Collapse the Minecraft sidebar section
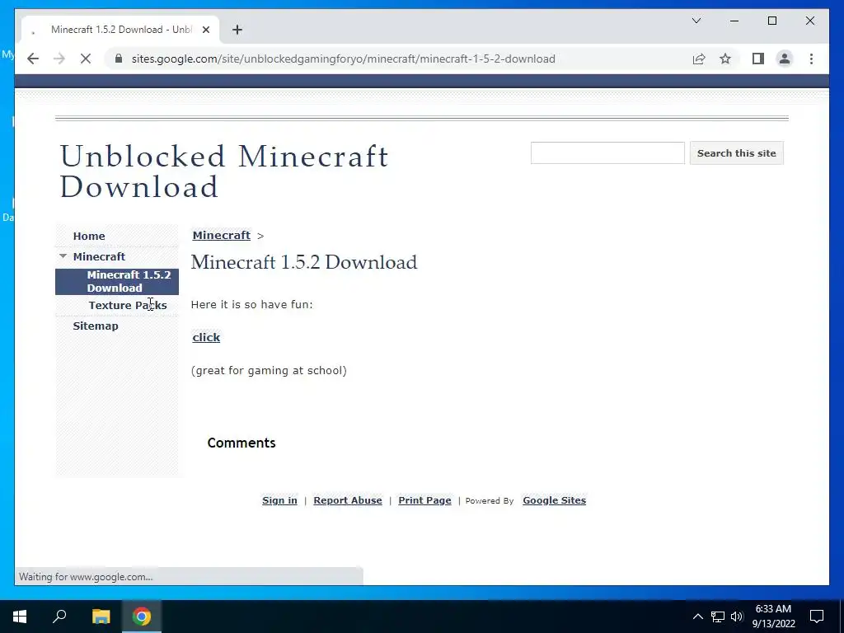This screenshot has height=633, width=844. click(63, 256)
